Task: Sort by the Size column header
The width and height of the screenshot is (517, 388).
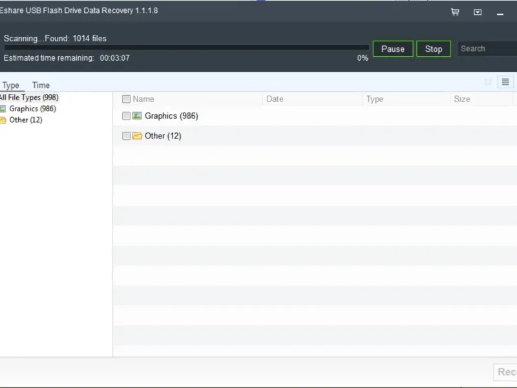Action: click(x=461, y=99)
